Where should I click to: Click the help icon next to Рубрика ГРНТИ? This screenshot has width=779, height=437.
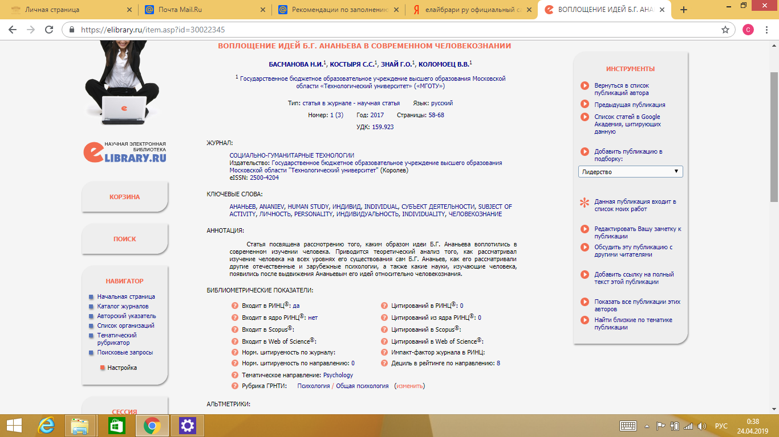234,386
